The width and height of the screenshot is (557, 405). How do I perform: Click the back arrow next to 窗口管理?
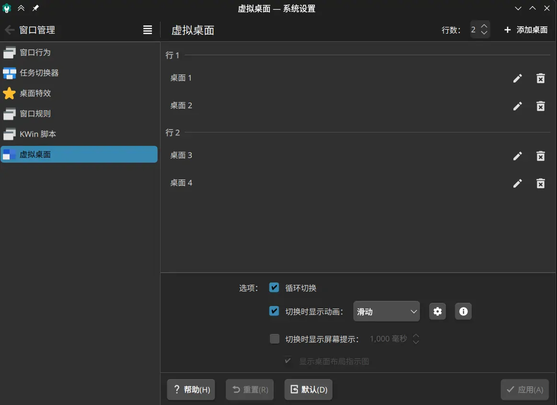(10, 30)
